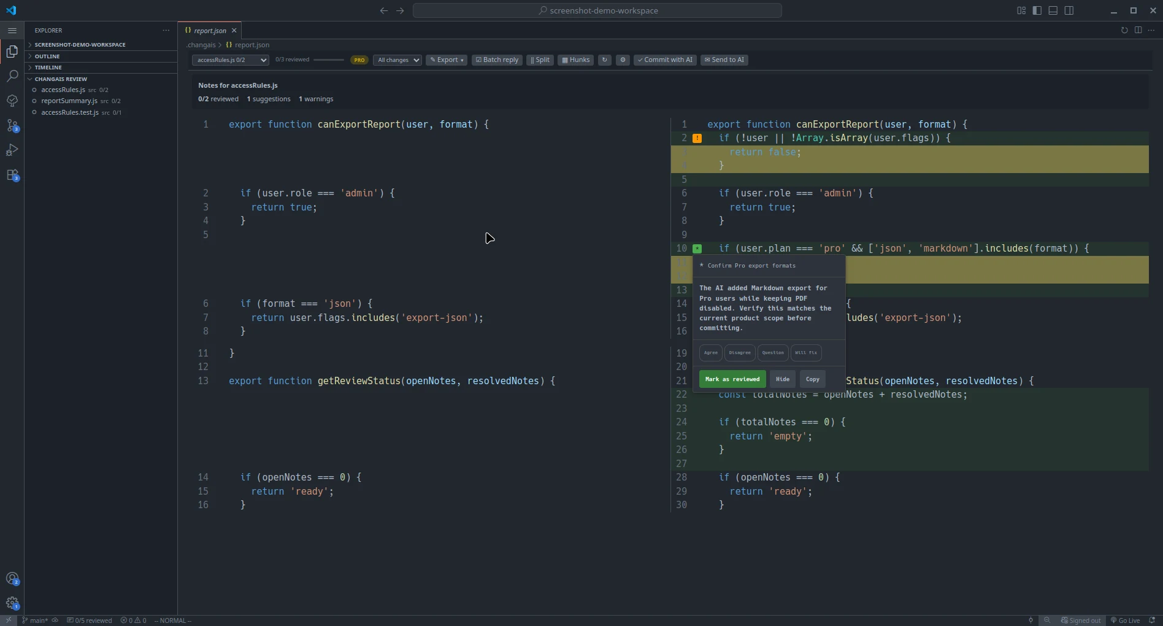
Task: Open accessRules.js in Changais Review list
Action: [x=101, y=90]
